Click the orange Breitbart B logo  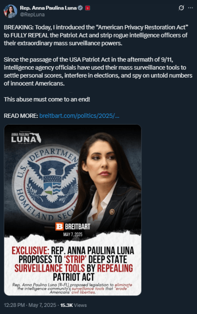[59, 226]
